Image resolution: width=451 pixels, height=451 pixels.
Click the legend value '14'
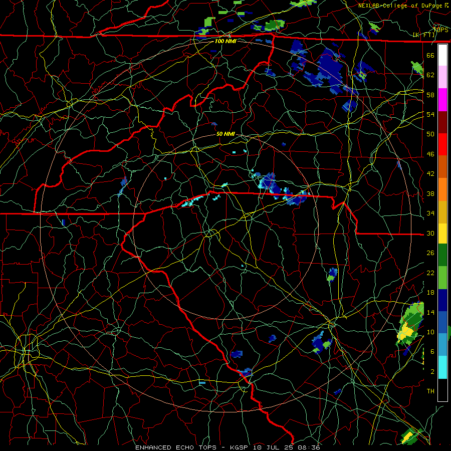pos(430,312)
